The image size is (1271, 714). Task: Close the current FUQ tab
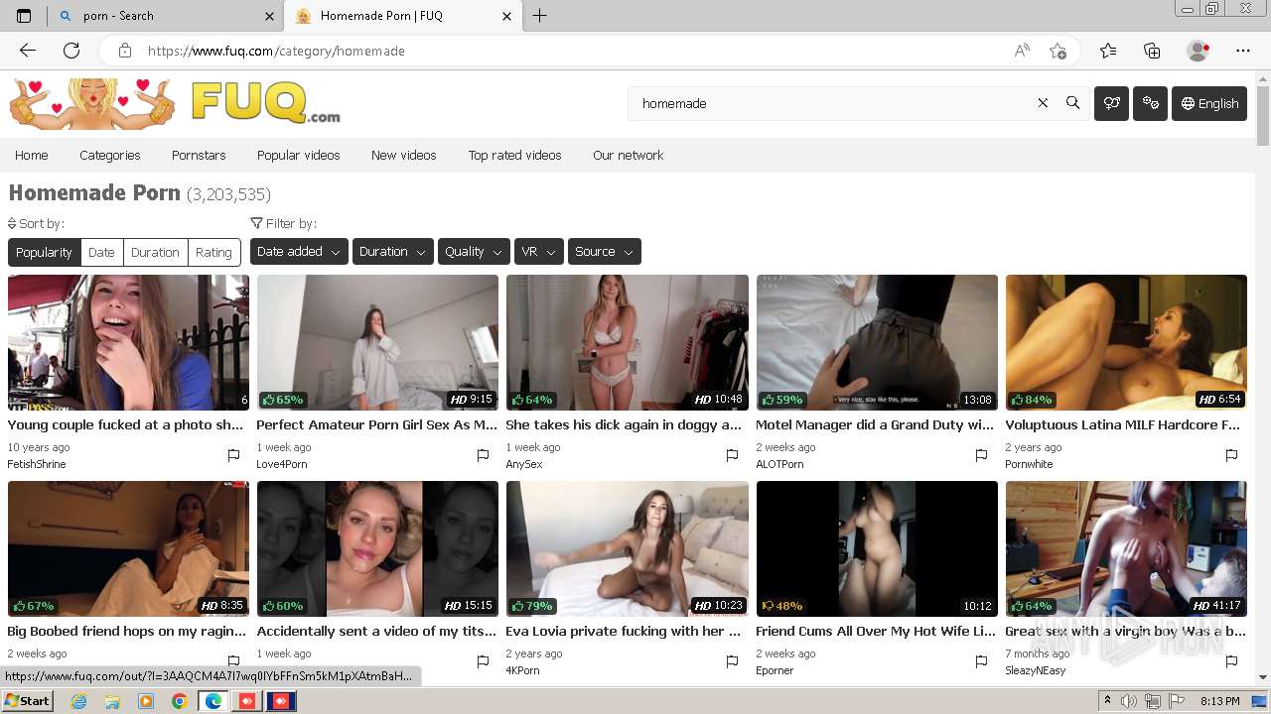(x=507, y=16)
